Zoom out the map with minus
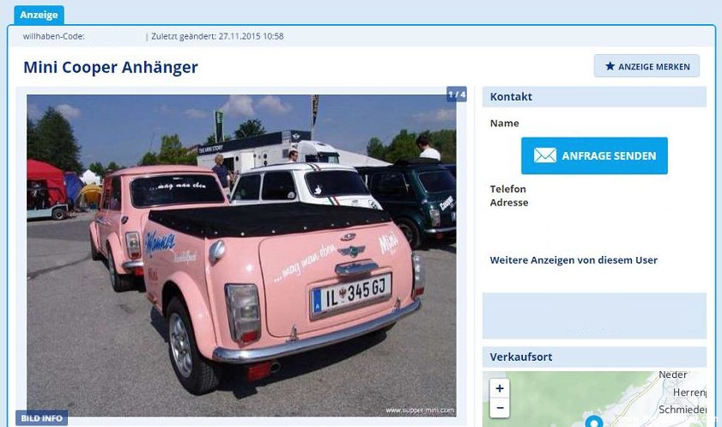Image resolution: width=722 pixels, height=427 pixels. click(500, 407)
